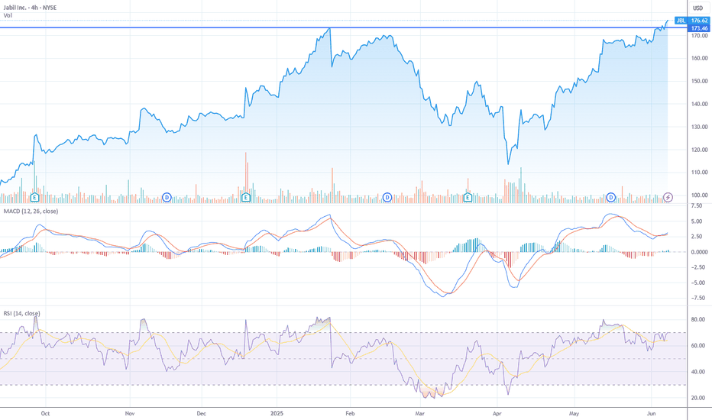Click the 110.00 price scale value
712x420 pixels.
699,173
